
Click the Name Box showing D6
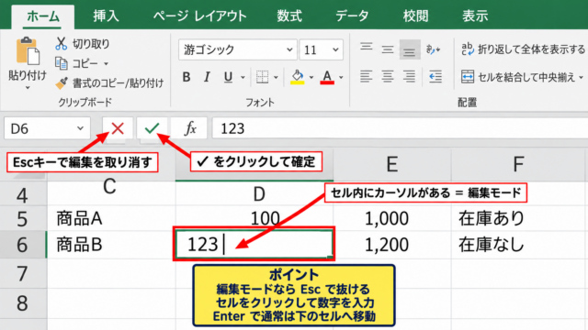click(47, 128)
